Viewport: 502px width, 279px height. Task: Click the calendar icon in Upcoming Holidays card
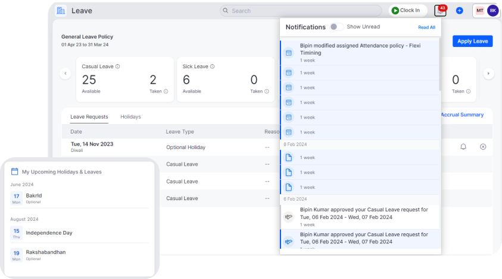pos(15,172)
